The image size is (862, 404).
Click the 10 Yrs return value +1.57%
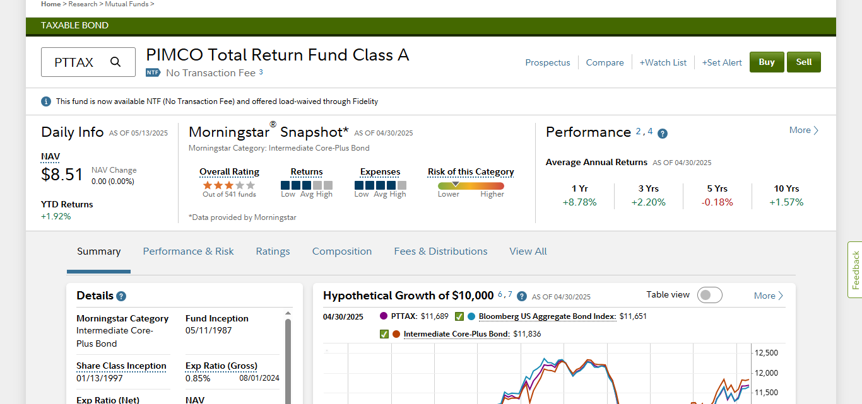click(x=786, y=202)
